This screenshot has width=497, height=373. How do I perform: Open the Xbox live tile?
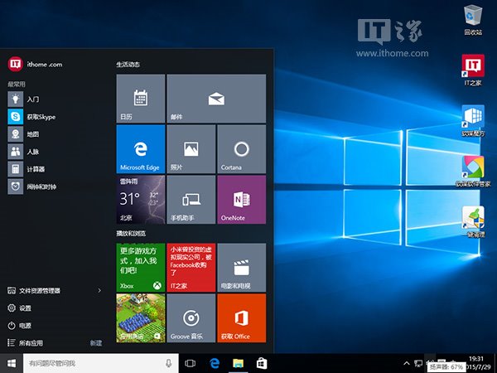[141, 267]
